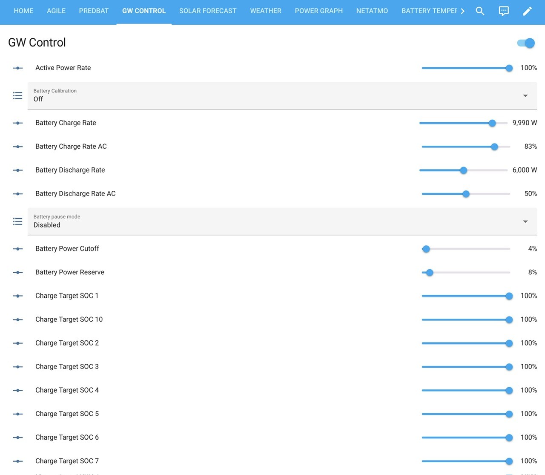Click the icon beside Charge Target SOC 10
The height and width of the screenshot is (475, 545).
[x=17, y=320]
